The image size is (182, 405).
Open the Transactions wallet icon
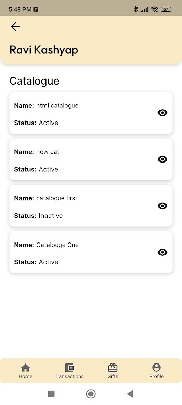click(69, 368)
